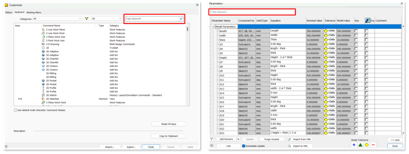409x154 pixels.
Task: Select the 2 Plane Work Axis command icon
Action: (x=43, y=37)
